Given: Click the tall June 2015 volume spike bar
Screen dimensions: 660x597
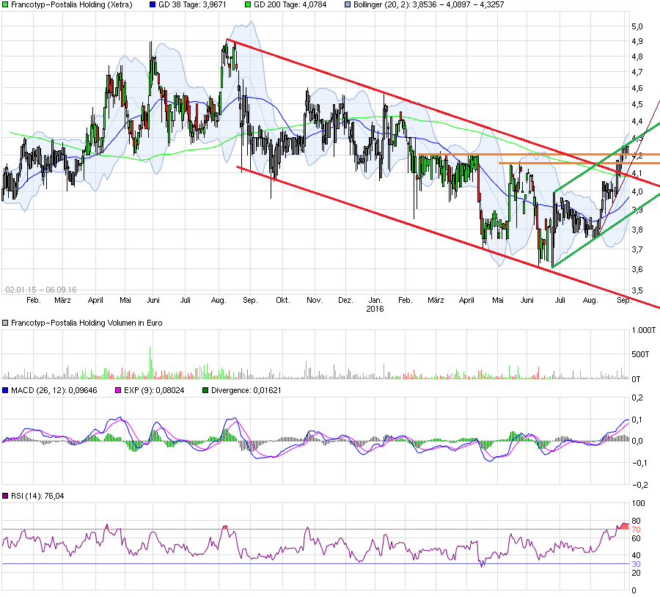Looking at the screenshot, I should pyautogui.click(x=150, y=363).
